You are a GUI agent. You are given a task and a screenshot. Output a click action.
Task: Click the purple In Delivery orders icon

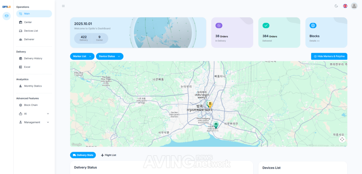pyautogui.click(x=219, y=26)
